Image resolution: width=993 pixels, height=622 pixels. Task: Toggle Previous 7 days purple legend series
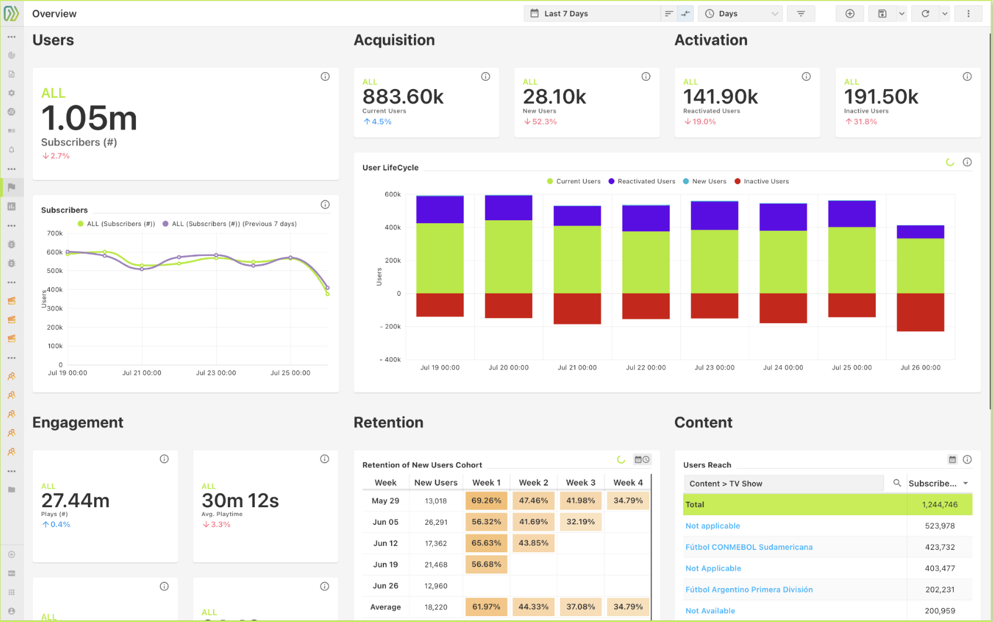pos(230,224)
